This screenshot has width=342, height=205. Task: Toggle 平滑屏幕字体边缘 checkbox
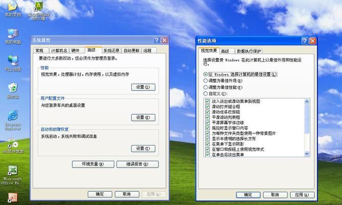point(208,122)
